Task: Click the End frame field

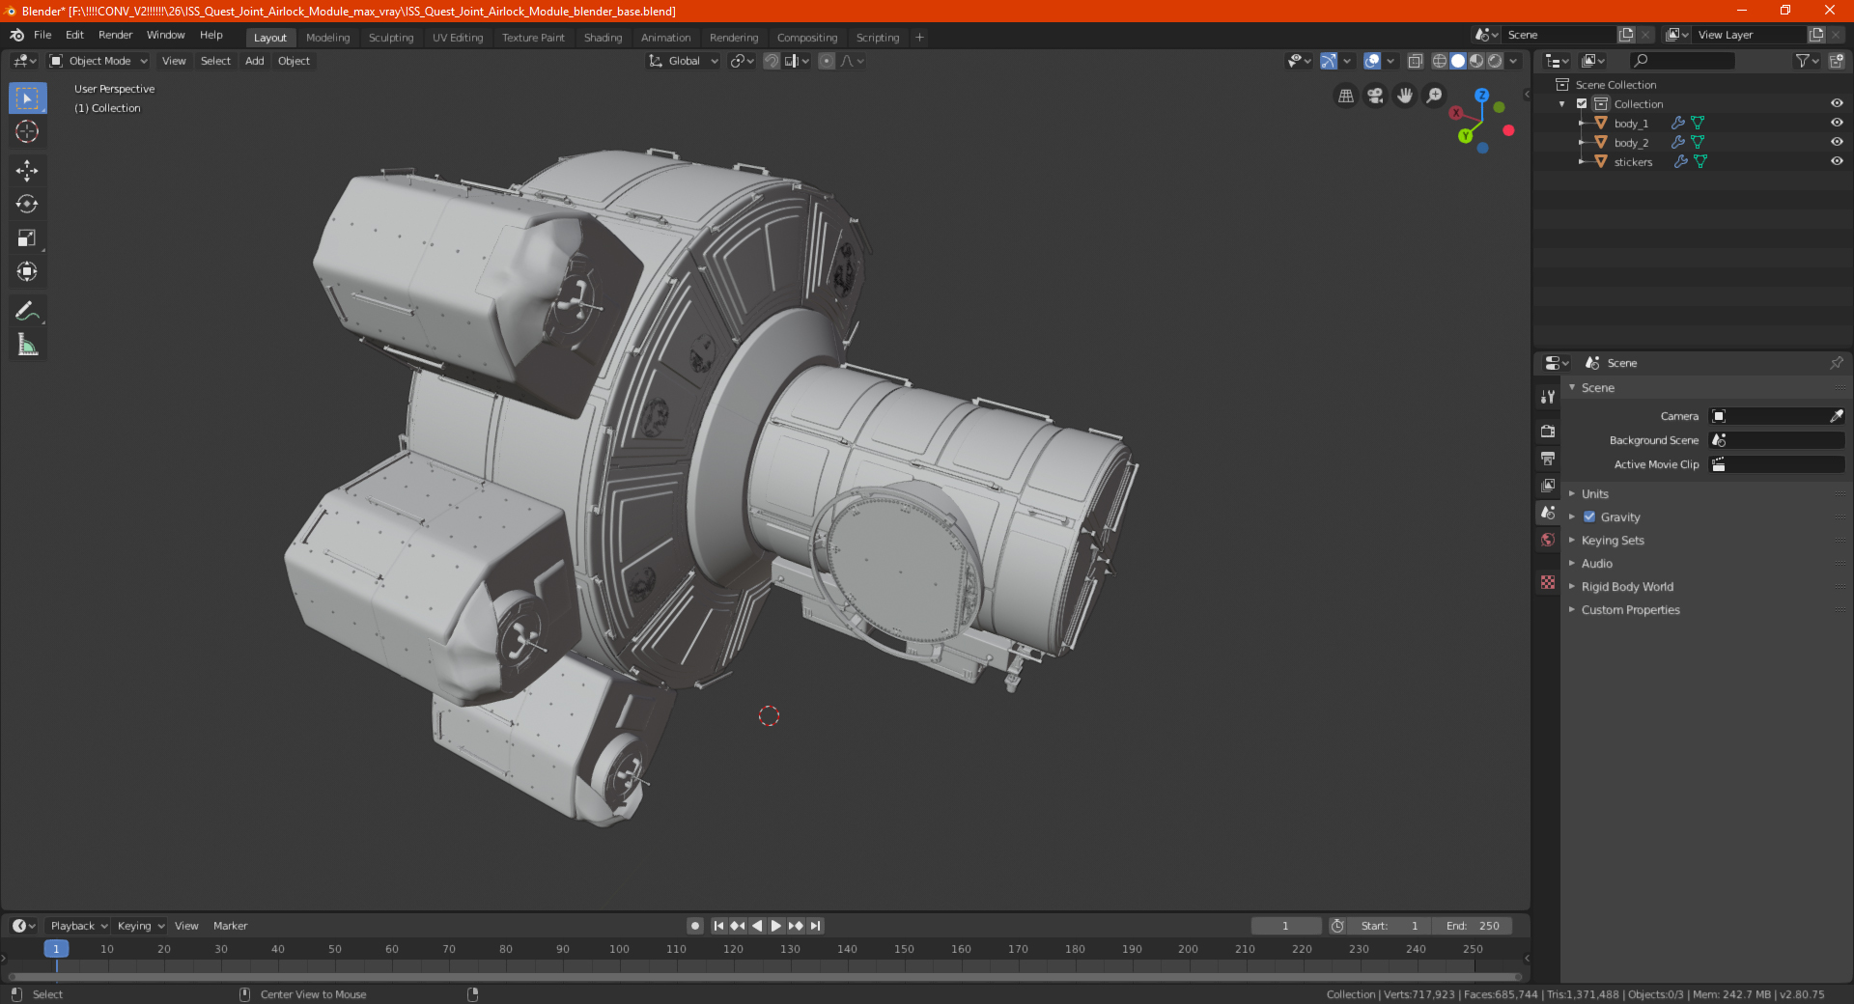Action: pos(1472,926)
